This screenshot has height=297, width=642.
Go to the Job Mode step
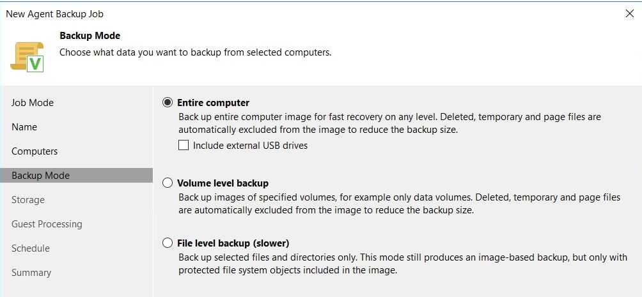33,103
